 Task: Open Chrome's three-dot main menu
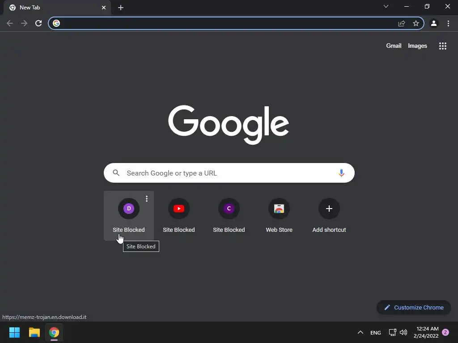pyautogui.click(x=448, y=23)
